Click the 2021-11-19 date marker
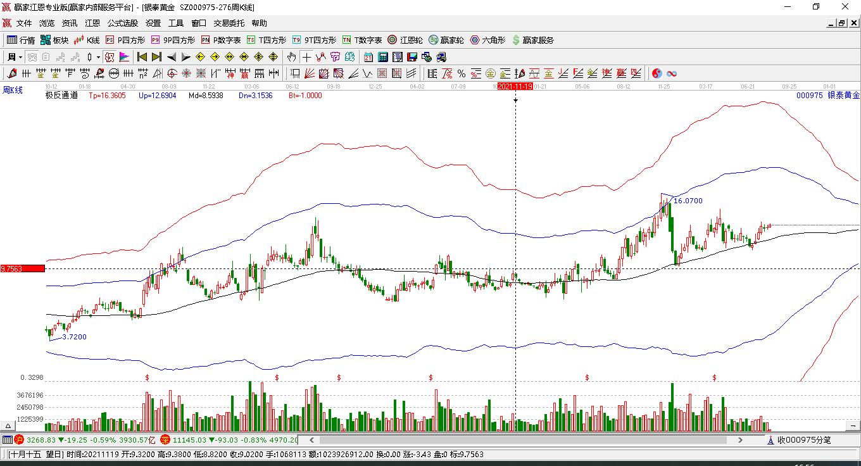 click(x=515, y=86)
